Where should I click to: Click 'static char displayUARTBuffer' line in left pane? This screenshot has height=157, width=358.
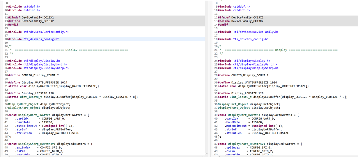click(x=54, y=86)
